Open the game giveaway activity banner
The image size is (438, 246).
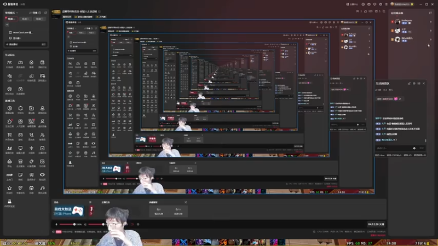(x=69, y=211)
